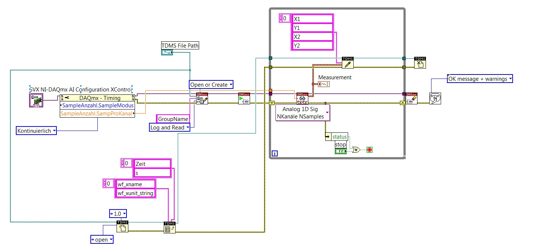The width and height of the screenshot is (534, 246).
Task: Select the DAQmx Start Task node
Action: (244, 98)
